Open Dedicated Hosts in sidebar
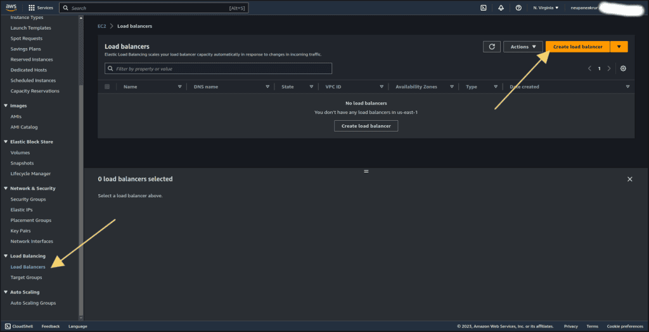Viewport: 649px width, 332px height. point(29,70)
